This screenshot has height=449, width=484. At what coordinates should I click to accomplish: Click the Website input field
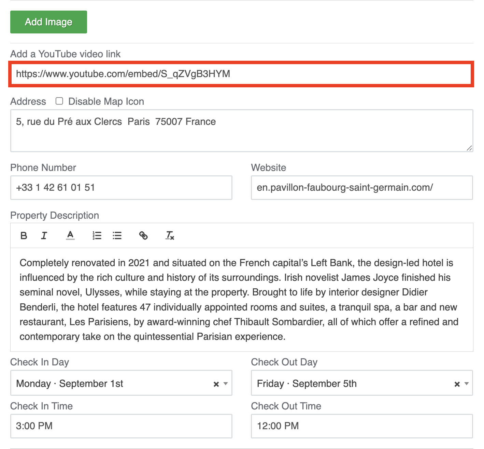(362, 188)
